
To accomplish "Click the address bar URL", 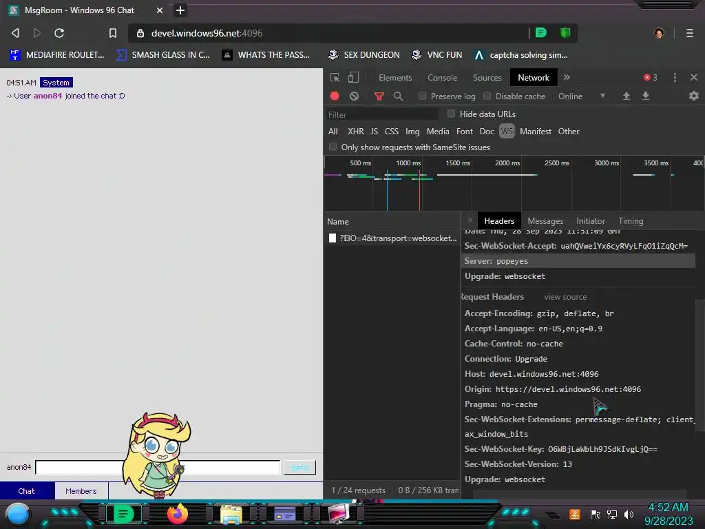I will 207,33.
